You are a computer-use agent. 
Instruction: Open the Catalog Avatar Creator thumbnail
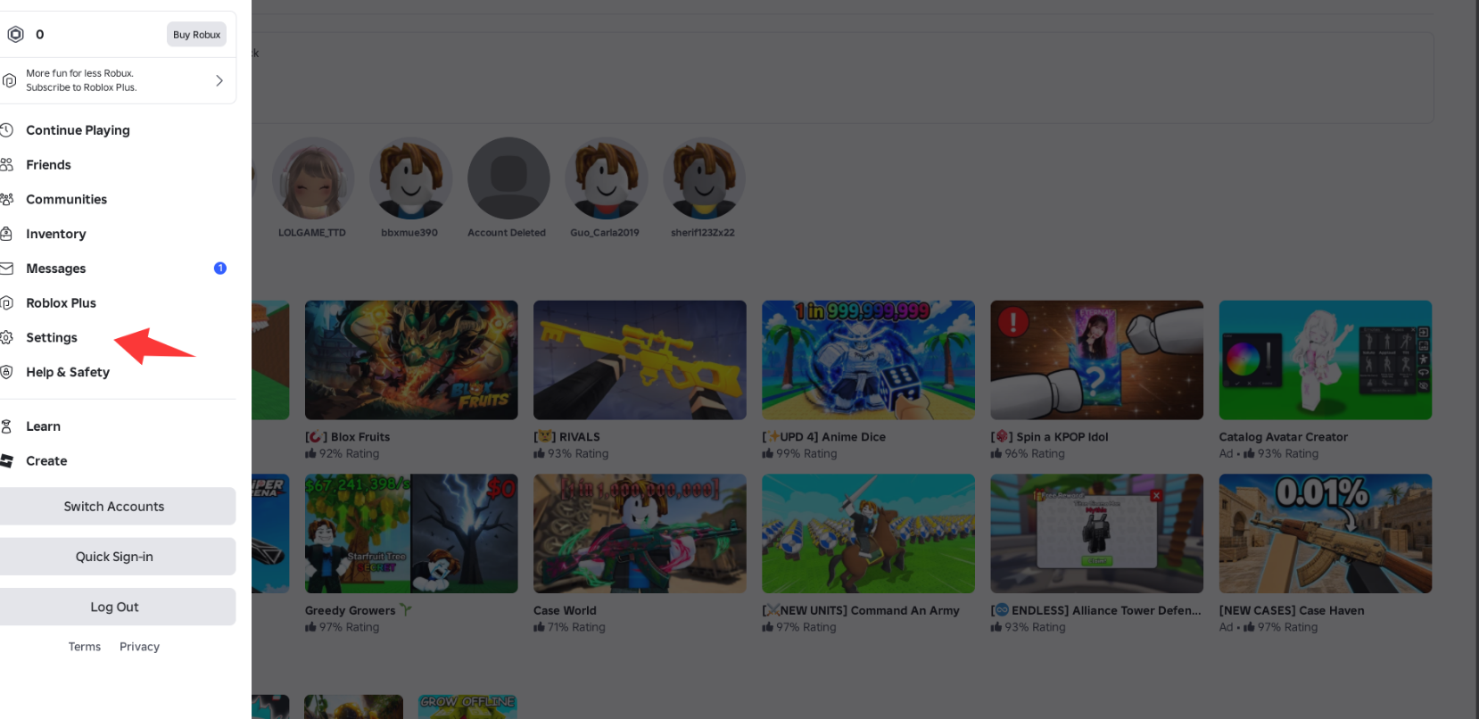click(1326, 360)
